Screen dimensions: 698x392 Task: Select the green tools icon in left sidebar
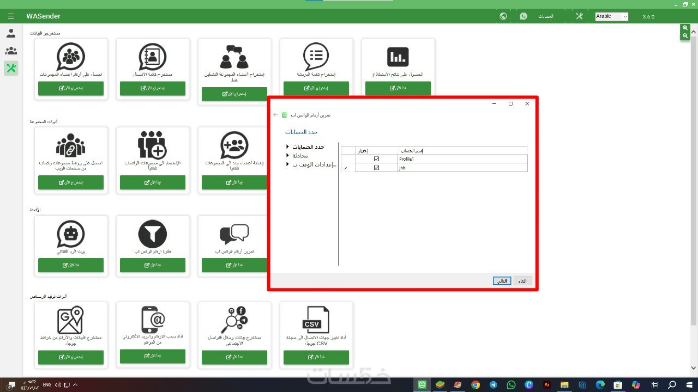point(11,68)
